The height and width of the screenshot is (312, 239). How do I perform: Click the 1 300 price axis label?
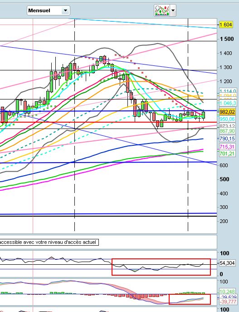click(x=226, y=67)
